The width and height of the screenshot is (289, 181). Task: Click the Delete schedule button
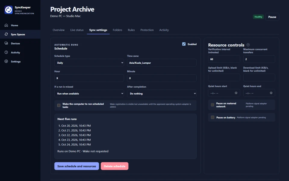point(115,166)
